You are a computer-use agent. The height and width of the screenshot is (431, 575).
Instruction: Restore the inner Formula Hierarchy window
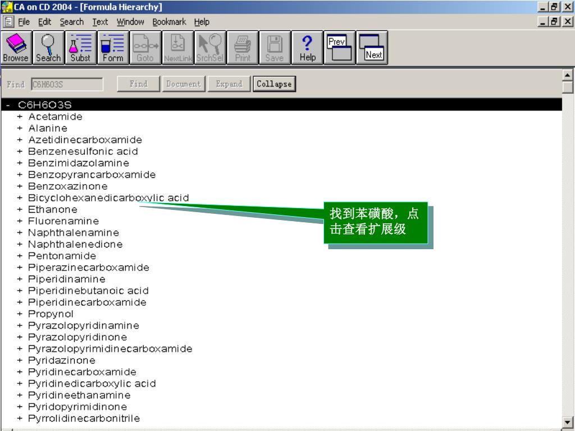tap(554, 22)
